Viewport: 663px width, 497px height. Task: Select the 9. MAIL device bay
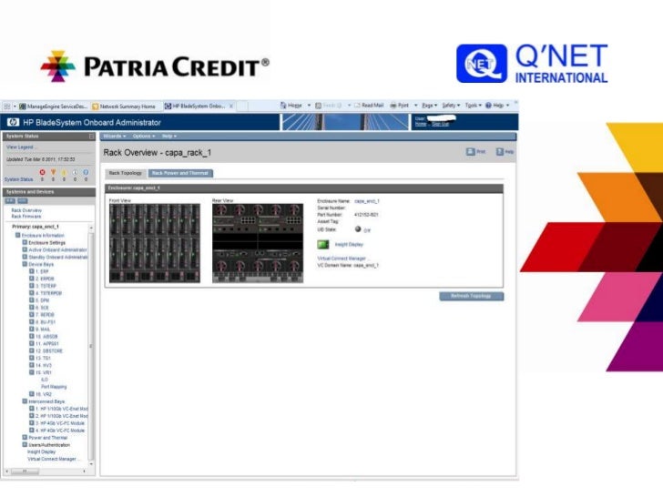[43, 329]
